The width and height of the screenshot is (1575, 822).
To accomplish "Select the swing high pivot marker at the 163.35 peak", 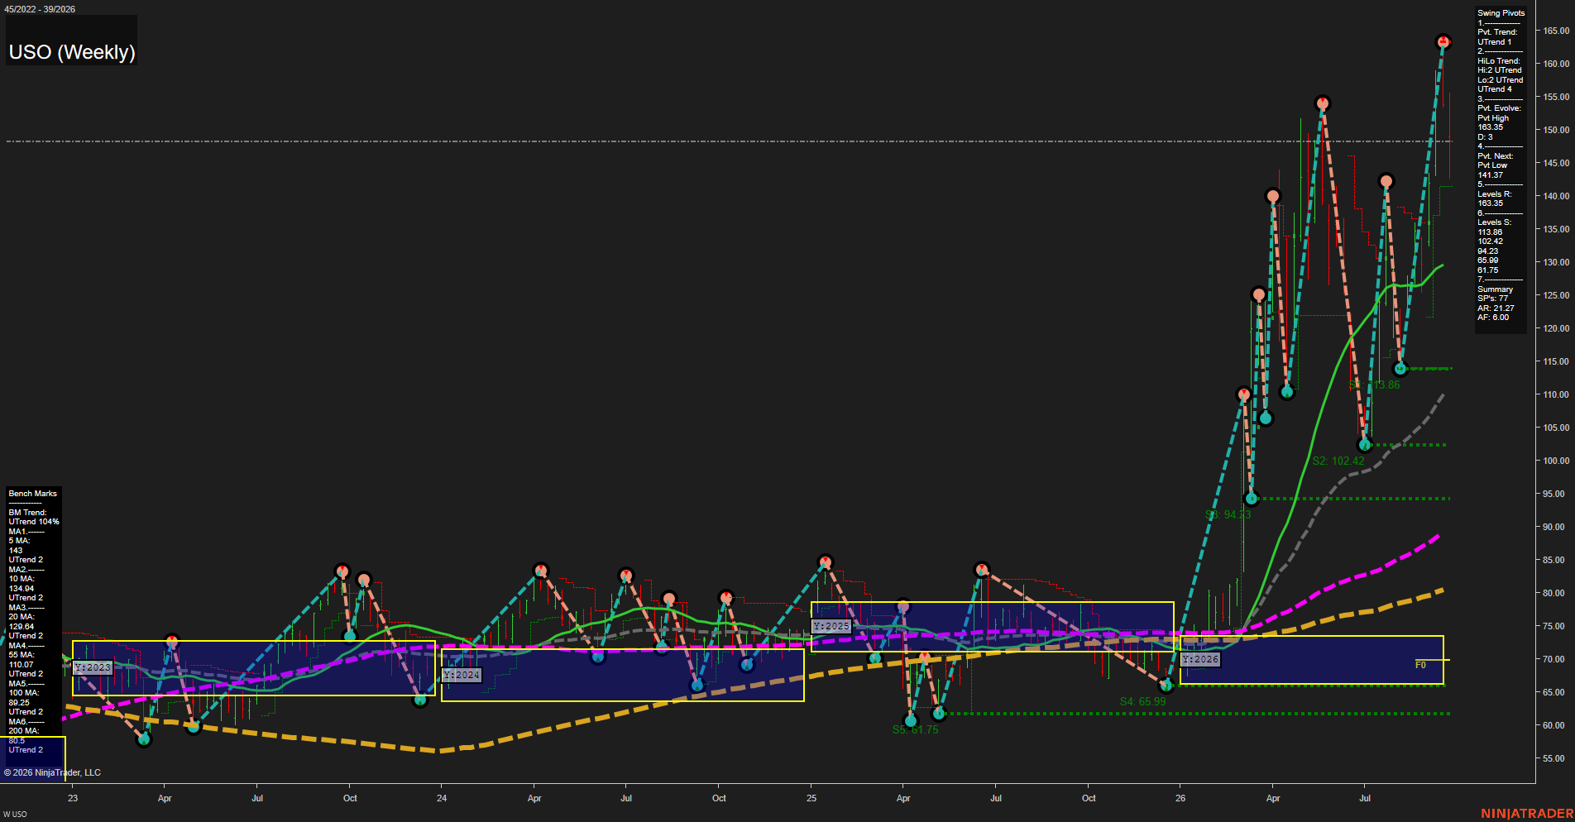I will tap(1443, 41).
